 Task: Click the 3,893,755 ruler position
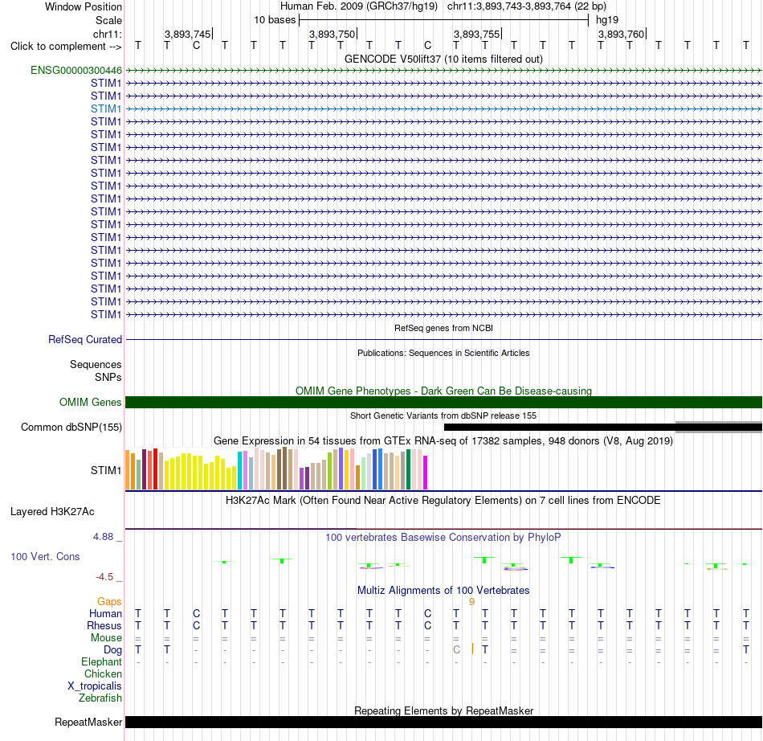(477, 34)
